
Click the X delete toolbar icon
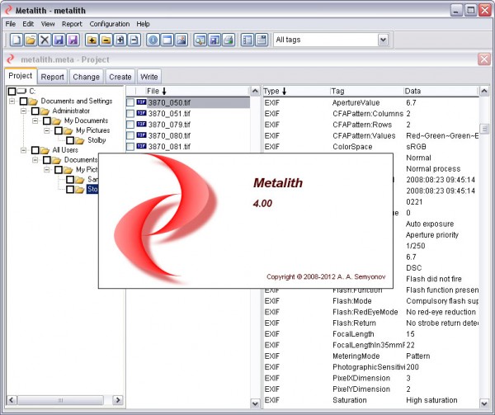(45, 40)
